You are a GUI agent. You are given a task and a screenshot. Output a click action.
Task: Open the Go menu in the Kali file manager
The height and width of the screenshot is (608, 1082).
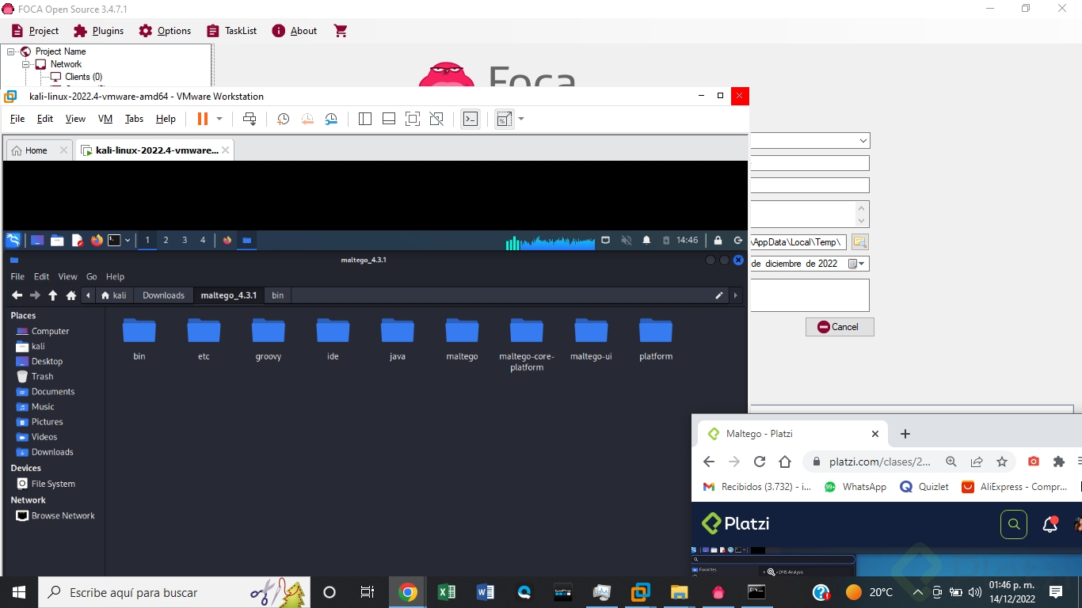[92, 276]
